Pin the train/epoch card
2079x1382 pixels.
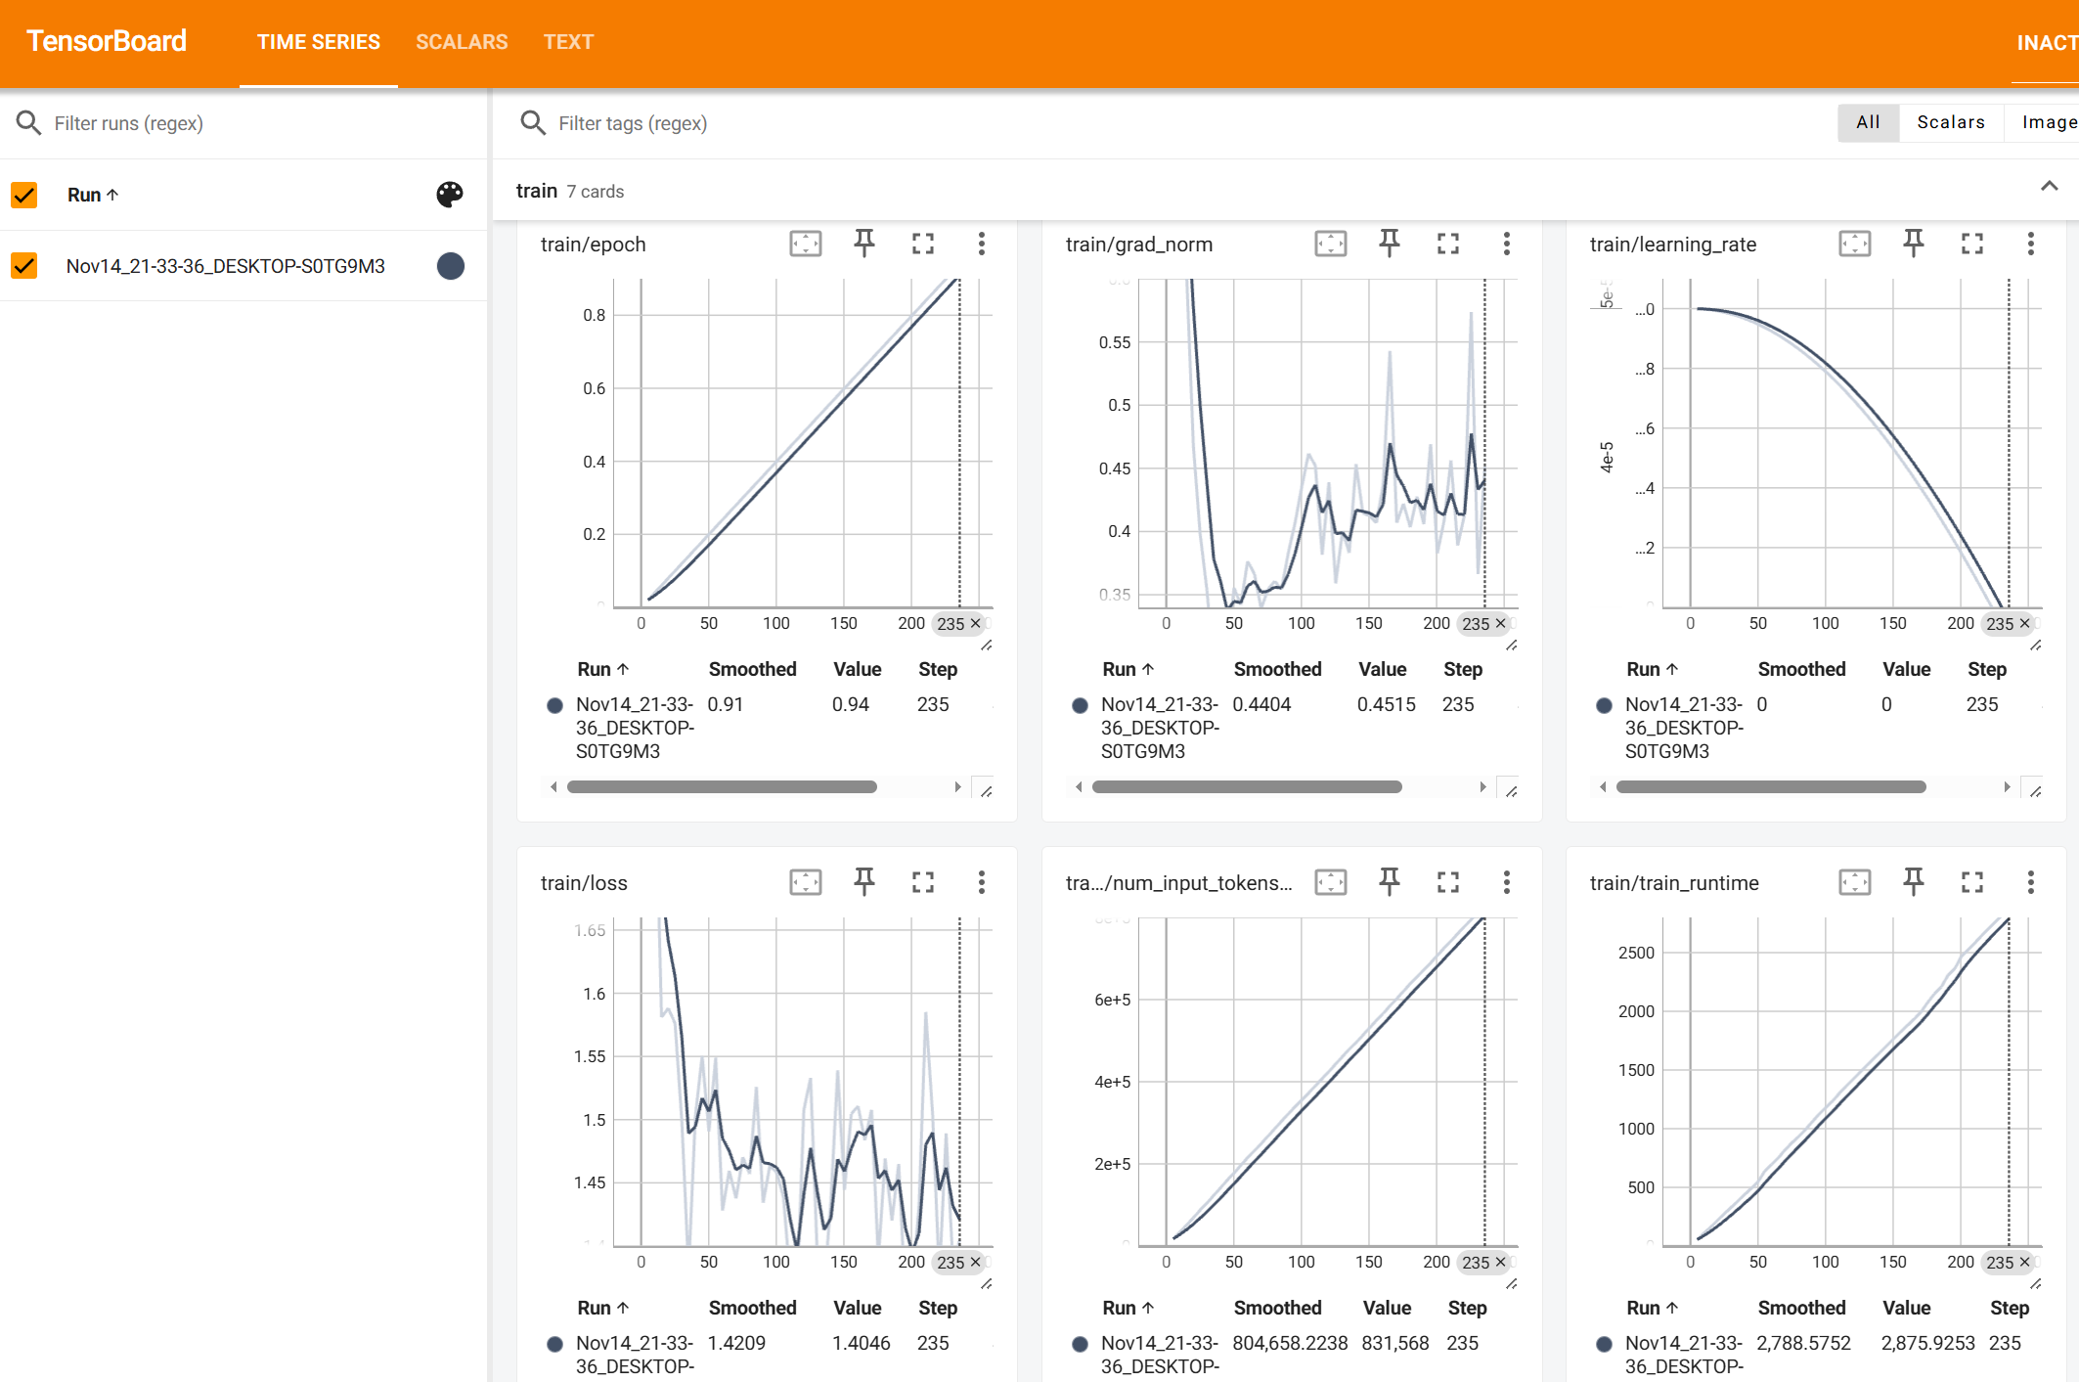pos(863,244)
